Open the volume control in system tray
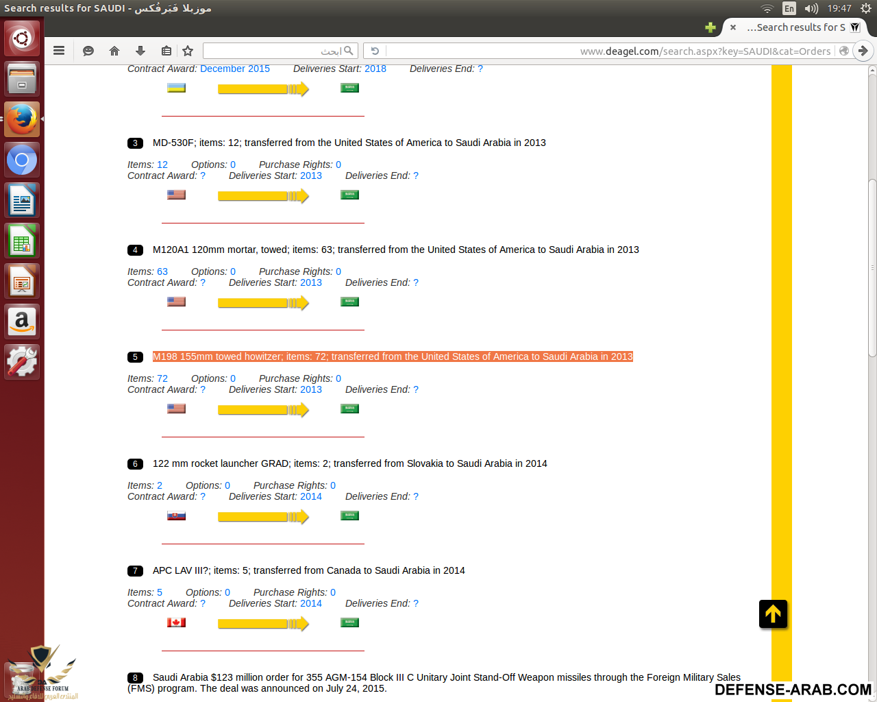Screen dimensions: 877x702 pyautogui.click(x=811, y=8)
